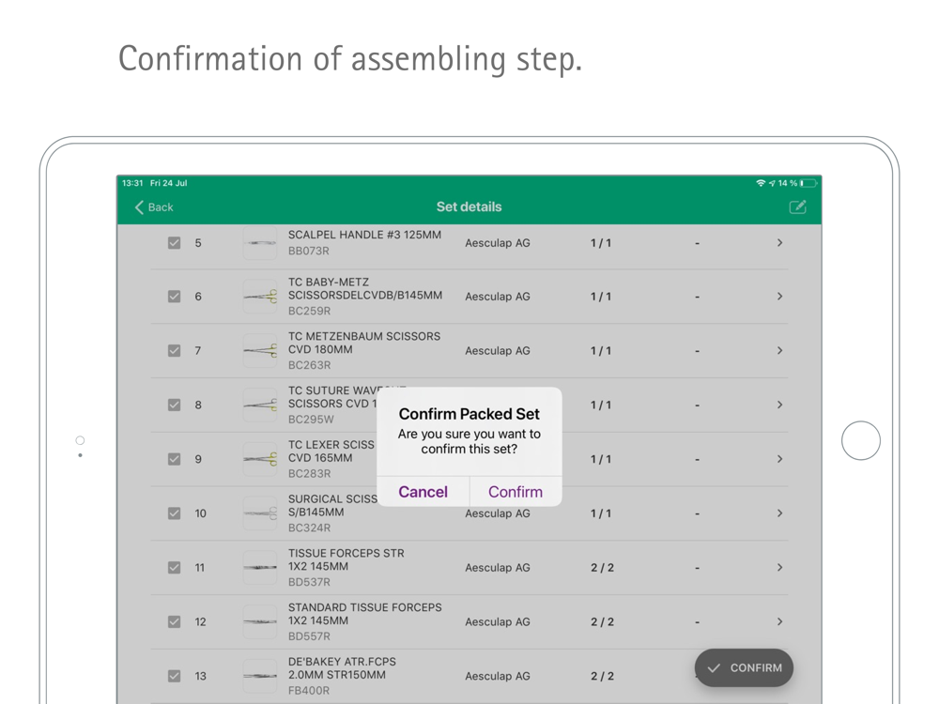The width and height of the screenshot is (939, 704).
Task: Uncheck item 5 scalpel handle checkbox
Action: [174, 242]
